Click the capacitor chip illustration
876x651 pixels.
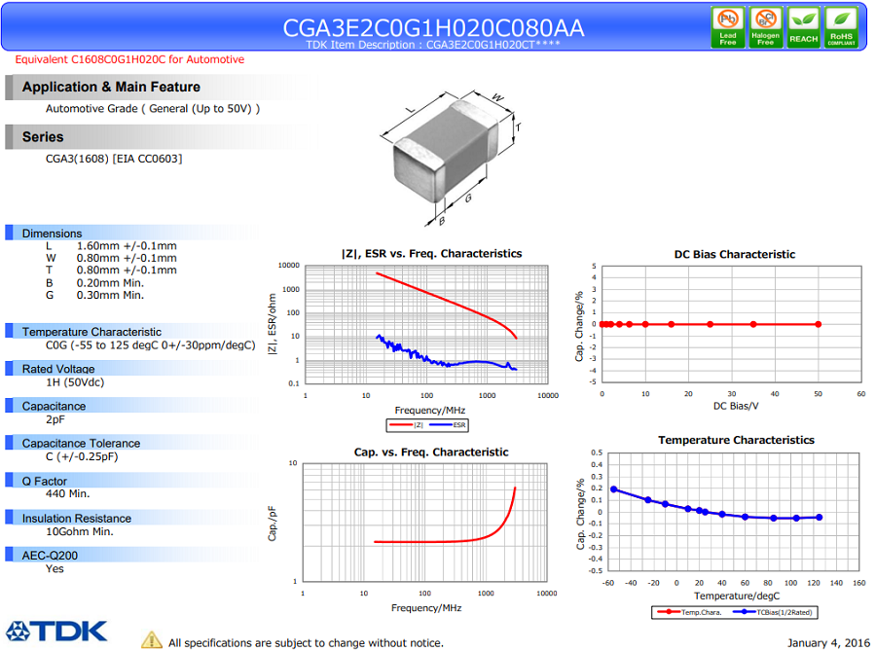pos(446,151)
